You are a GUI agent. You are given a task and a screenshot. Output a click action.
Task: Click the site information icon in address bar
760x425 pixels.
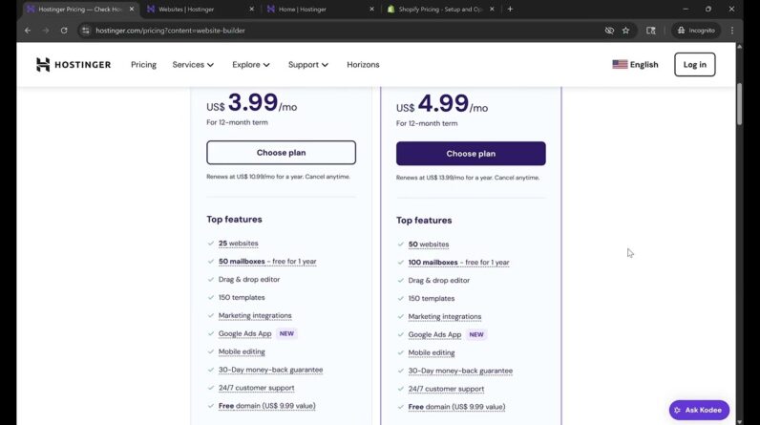coord(86,30)
